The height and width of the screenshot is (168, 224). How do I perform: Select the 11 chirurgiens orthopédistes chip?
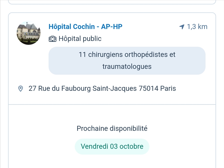[127, 60]
